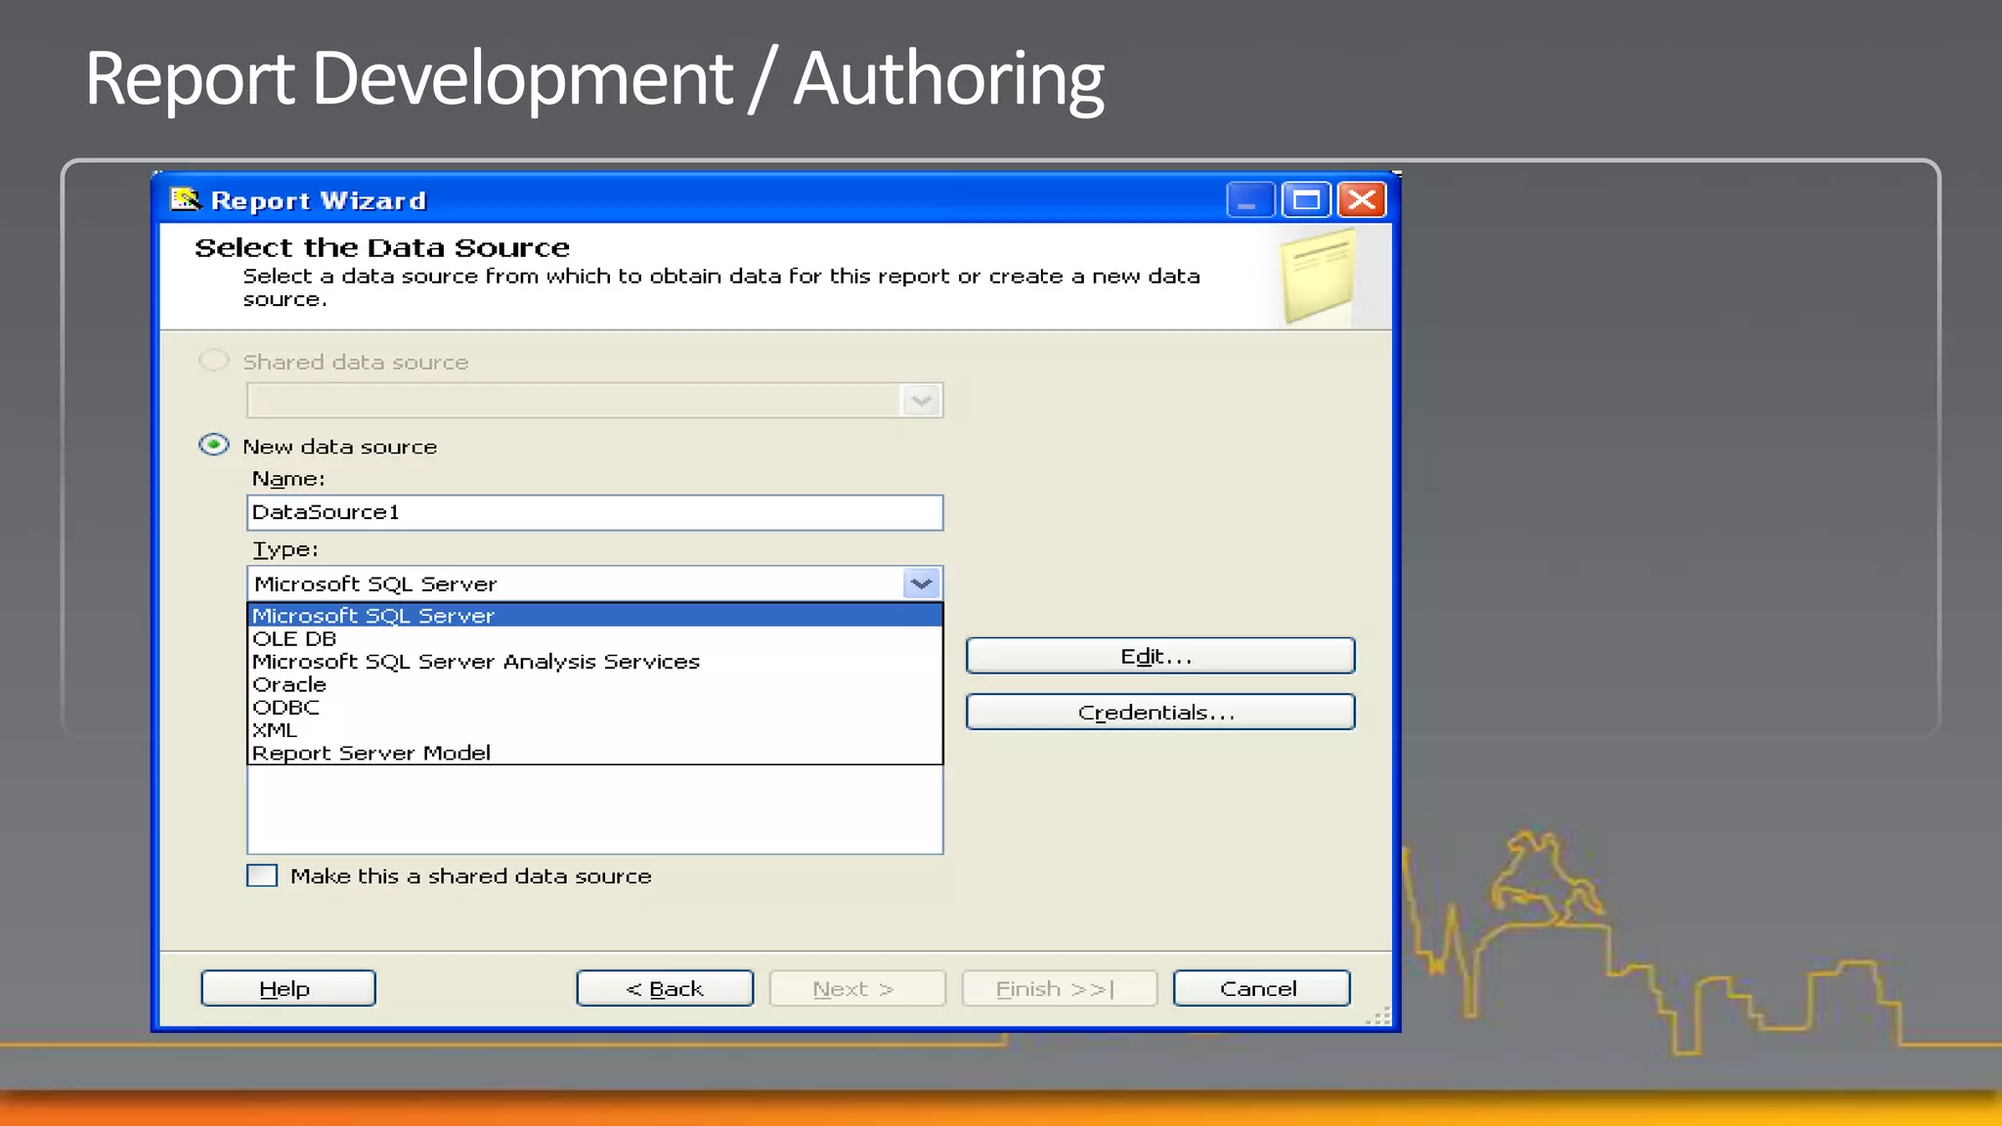Open the shared data source dropdown

920,401
